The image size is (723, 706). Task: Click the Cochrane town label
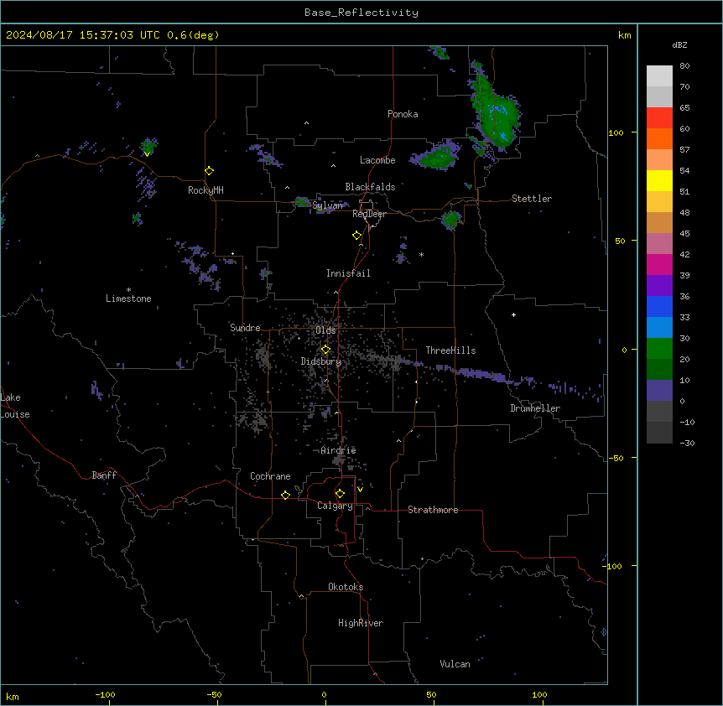click(x=270, y=476)
